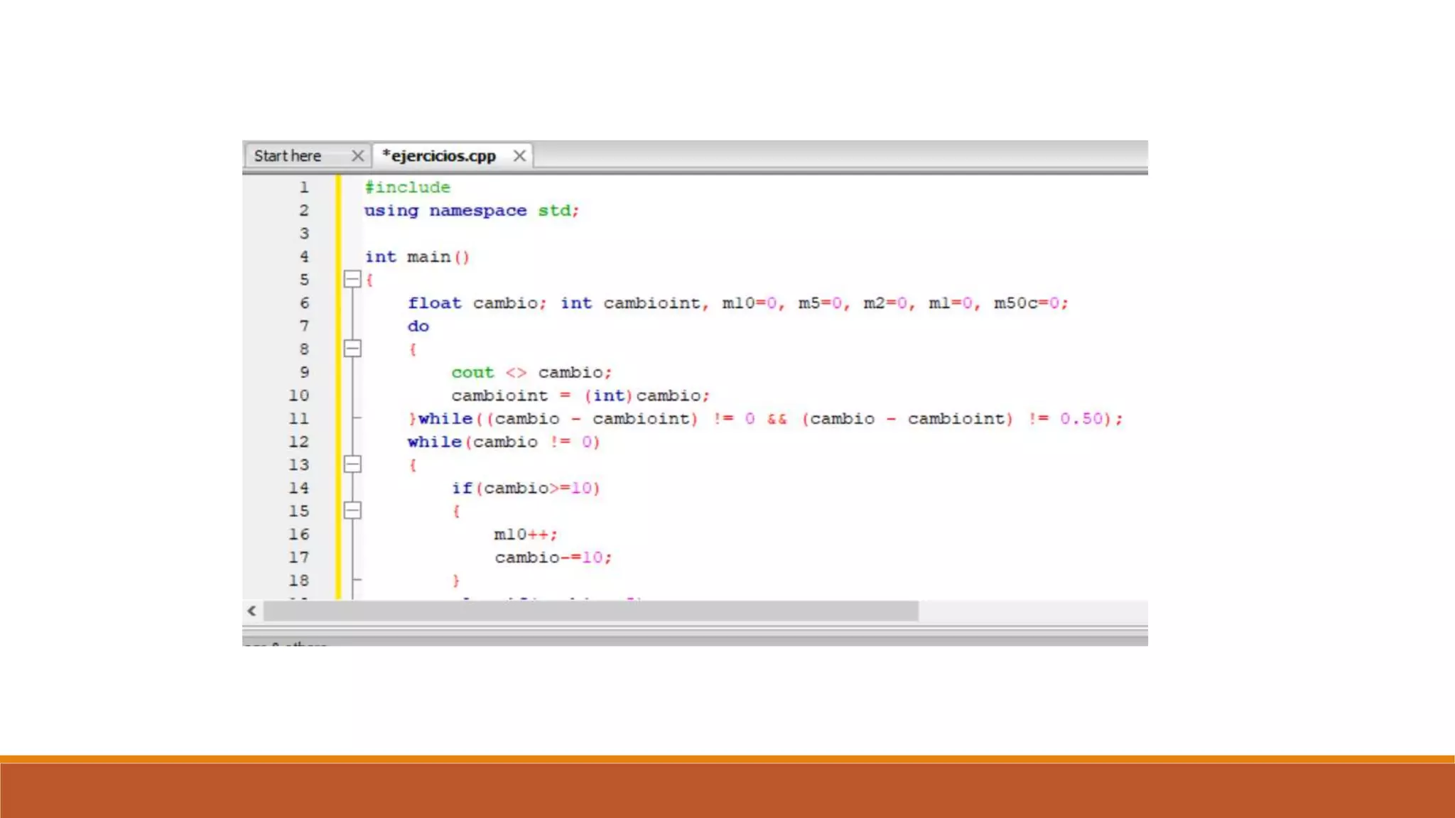1455x818 pixels.
Task: Switch to the Start here tab
Action: (288, 156)
